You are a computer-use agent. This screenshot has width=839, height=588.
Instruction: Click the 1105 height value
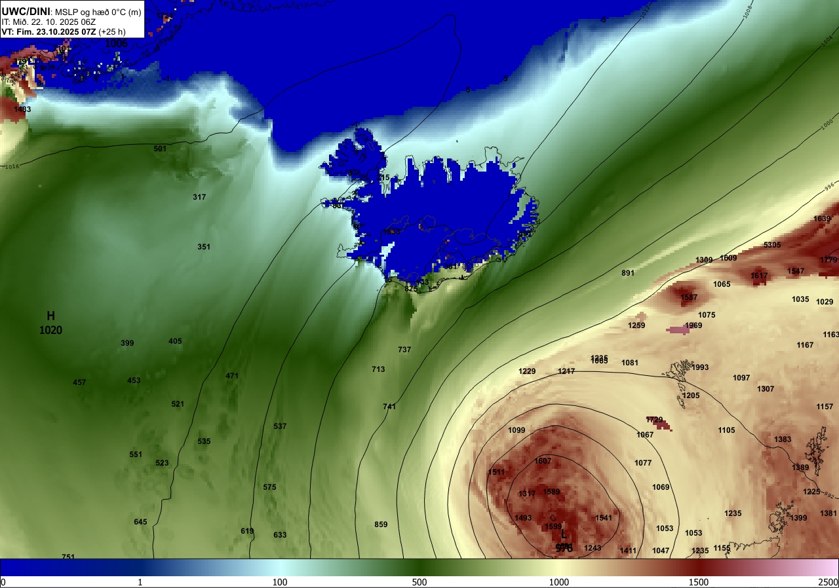(726, 430)
